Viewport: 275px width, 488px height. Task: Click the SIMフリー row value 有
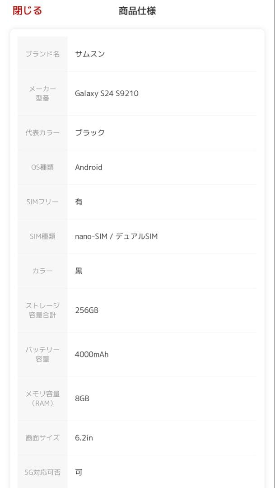(x=79, y=202)
